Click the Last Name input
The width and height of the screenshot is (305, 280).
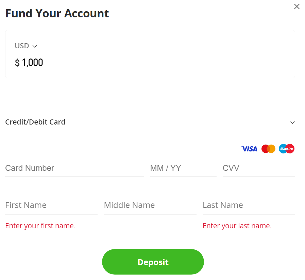click(x=248, y=205)
